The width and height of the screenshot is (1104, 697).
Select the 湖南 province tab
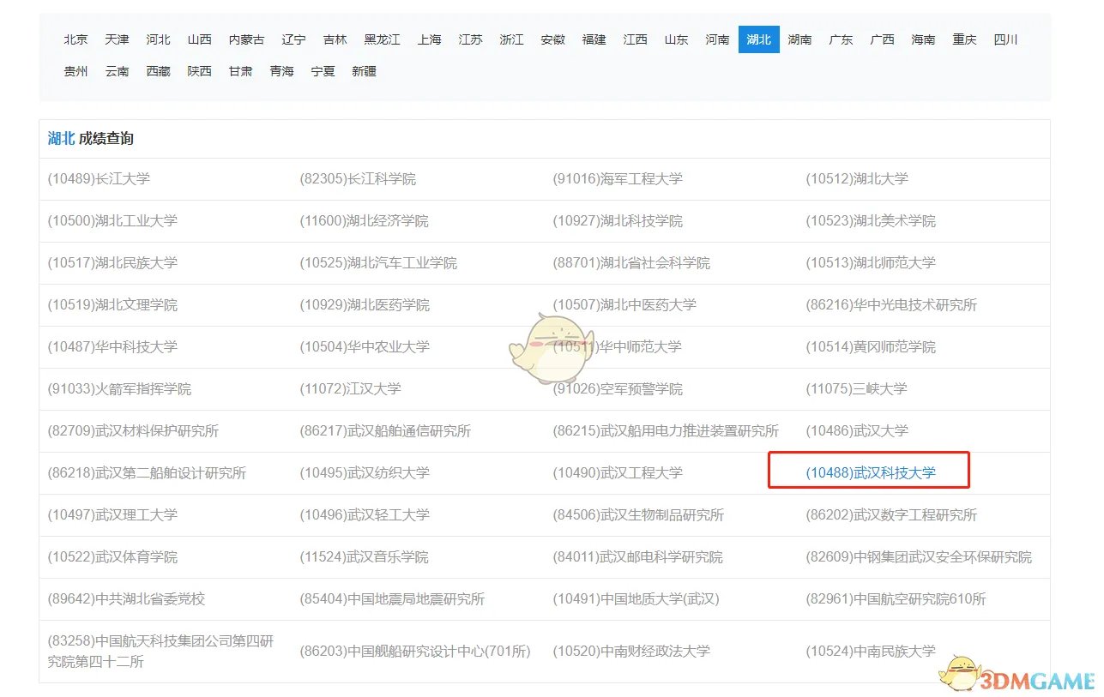coord(799,39)
